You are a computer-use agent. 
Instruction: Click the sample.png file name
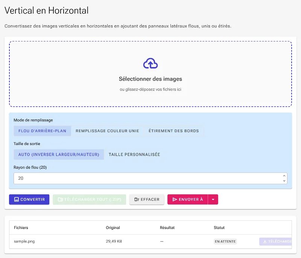pos(24,241)
